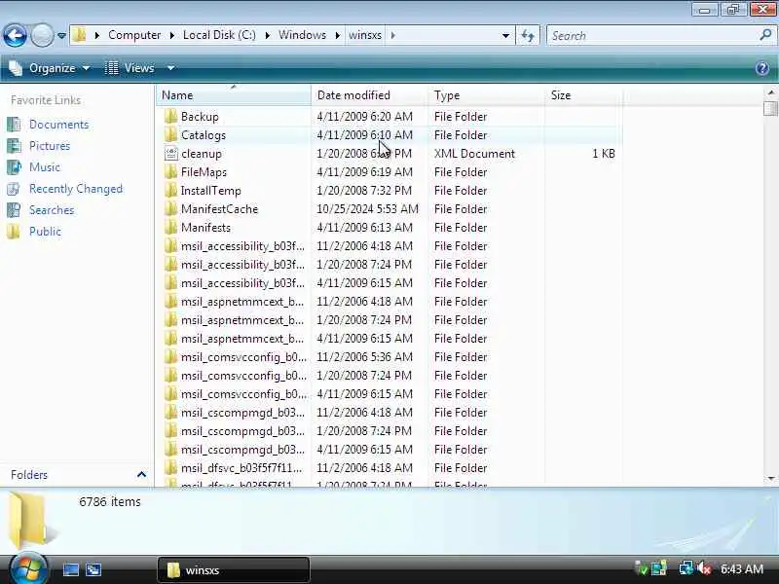Select the InstallTemp folder icon
Screen dimensions: 779x584
(171, 191)
